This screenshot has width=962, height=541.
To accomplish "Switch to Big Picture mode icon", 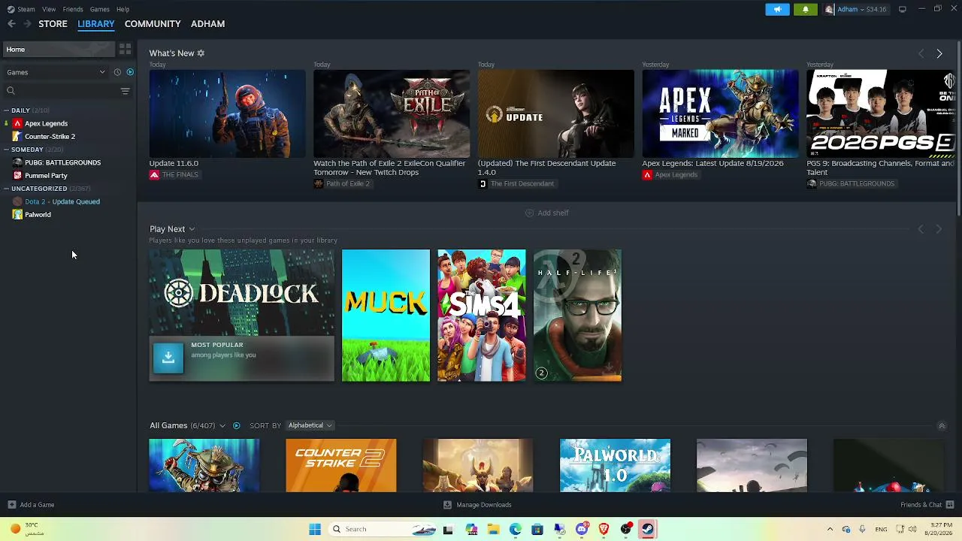I will [x=903, y=9].
